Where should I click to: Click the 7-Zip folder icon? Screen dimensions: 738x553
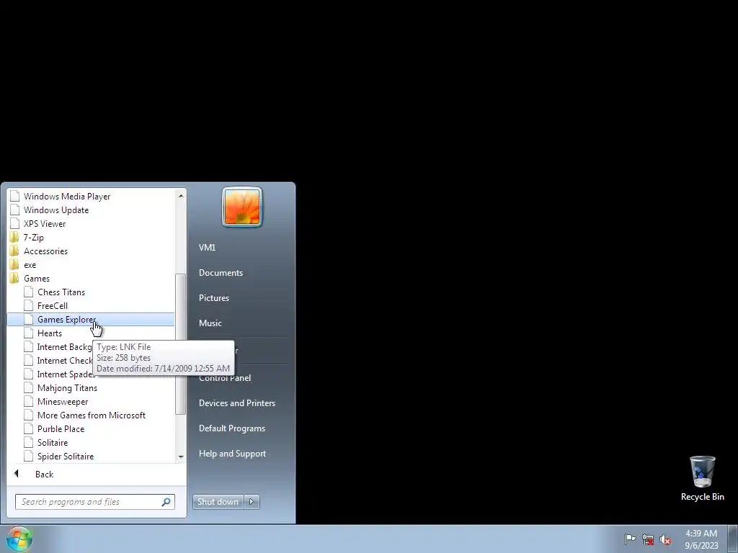[x=14, y=238]
